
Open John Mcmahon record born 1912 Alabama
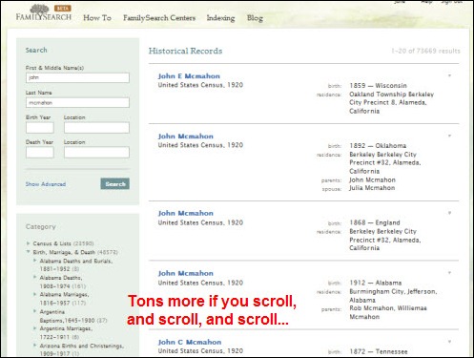[x=186, y=273]
